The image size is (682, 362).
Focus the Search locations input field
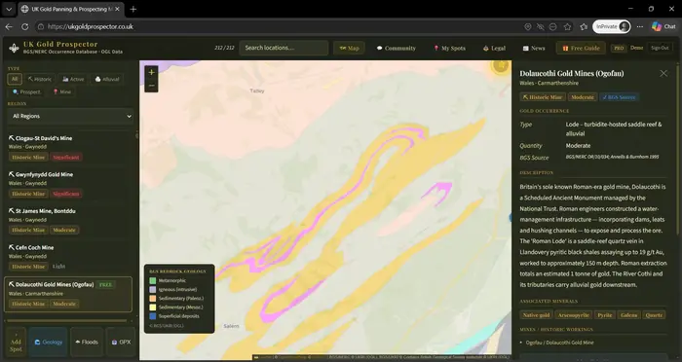click(284, 48)
